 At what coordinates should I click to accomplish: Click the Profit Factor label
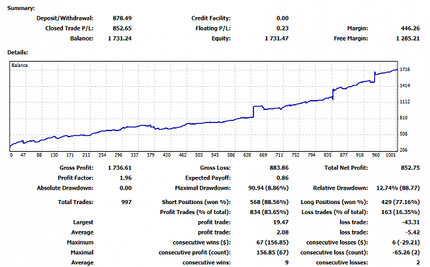pyautogui.click(x=75, y=178)
